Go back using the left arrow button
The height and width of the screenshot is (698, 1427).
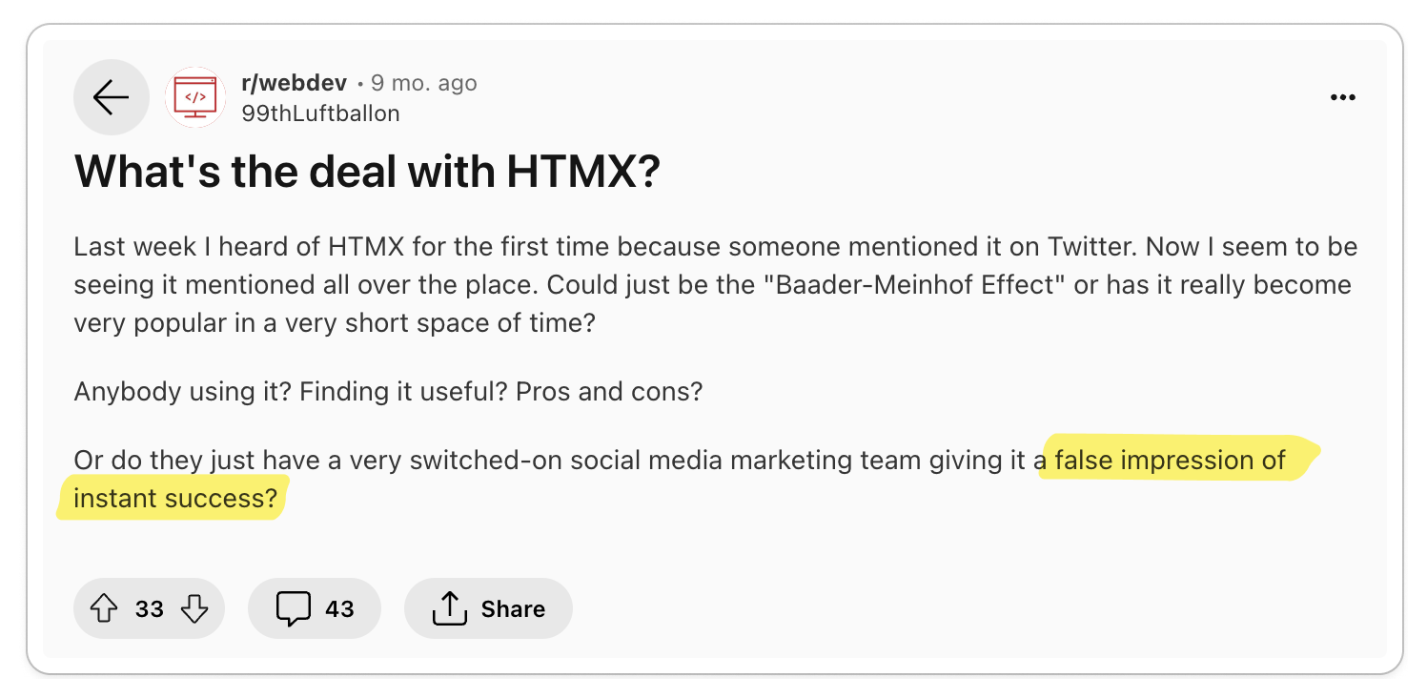(x=111, y=97)
